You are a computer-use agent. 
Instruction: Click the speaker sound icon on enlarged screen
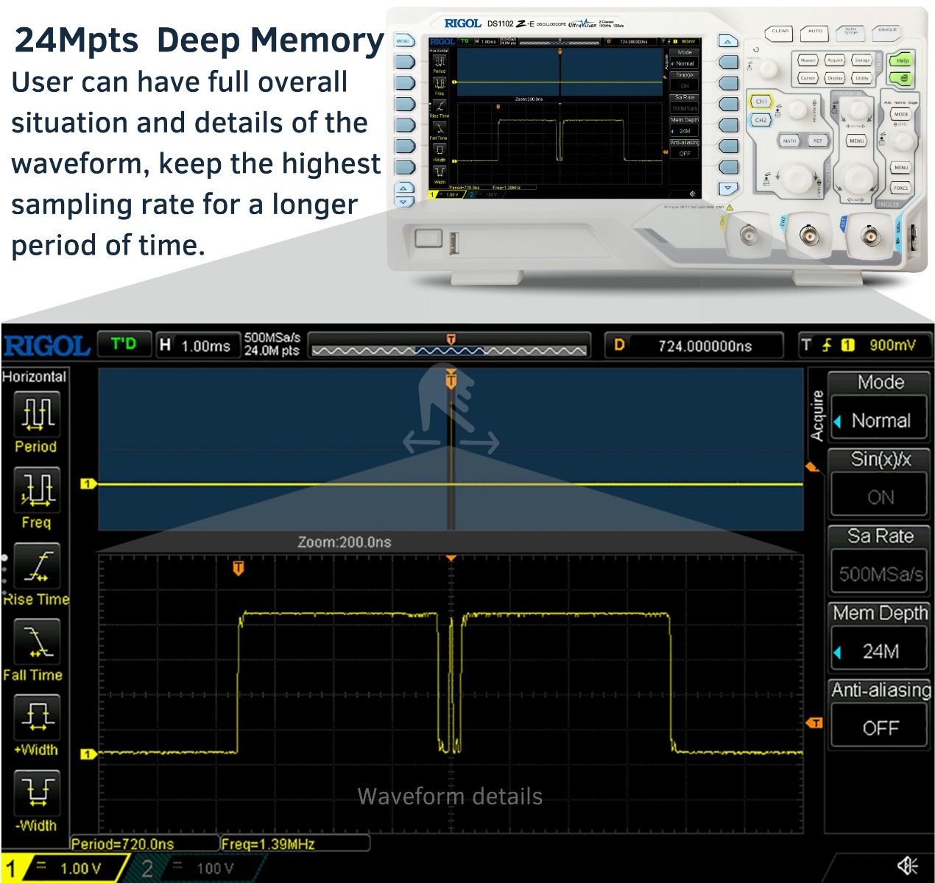tap(907, 865)
